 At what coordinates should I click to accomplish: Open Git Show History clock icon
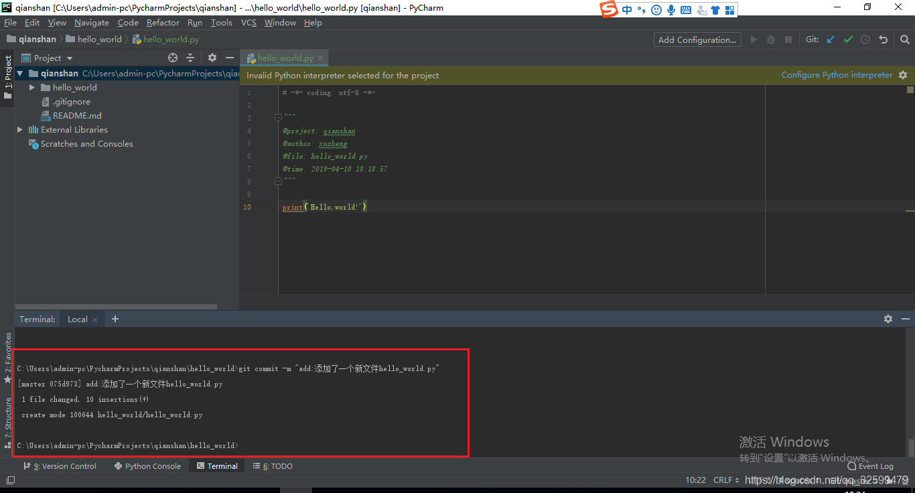[x=865, y=40]
